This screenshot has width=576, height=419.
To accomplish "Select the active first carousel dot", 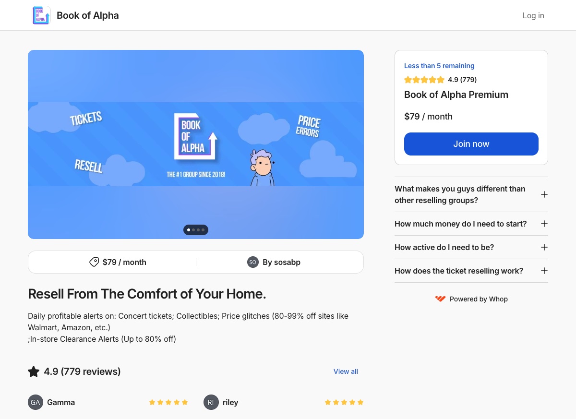I will (x=188, y=230).
